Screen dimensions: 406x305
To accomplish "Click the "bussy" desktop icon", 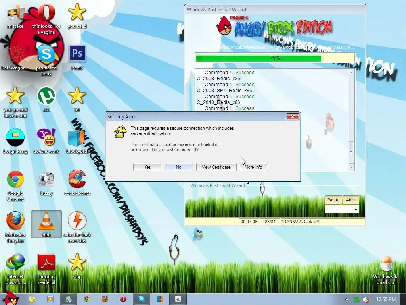I will (x=46, y=183).
